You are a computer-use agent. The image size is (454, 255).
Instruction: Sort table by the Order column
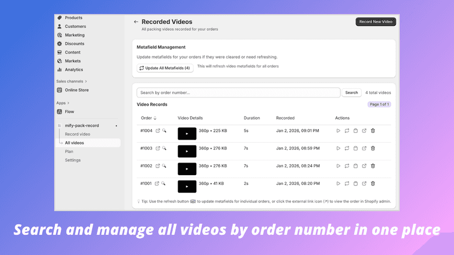click(149, 118)
